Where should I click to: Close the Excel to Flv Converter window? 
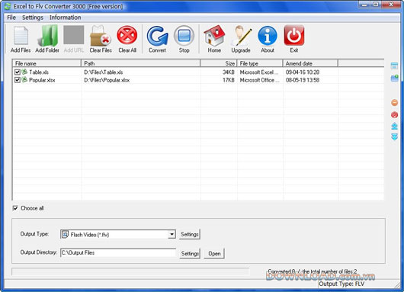(391, 5)
